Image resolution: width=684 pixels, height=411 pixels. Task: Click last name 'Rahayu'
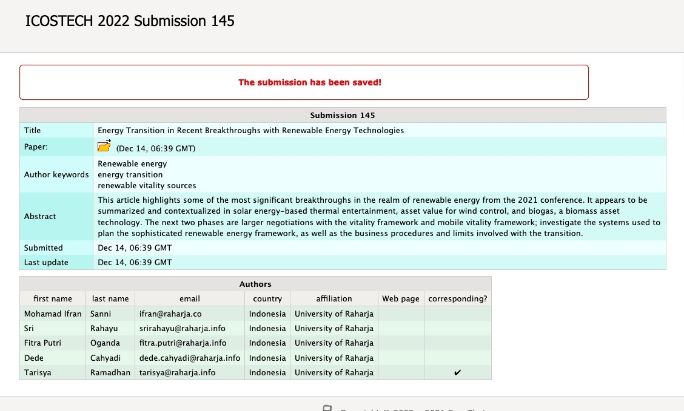coord(104,328)
